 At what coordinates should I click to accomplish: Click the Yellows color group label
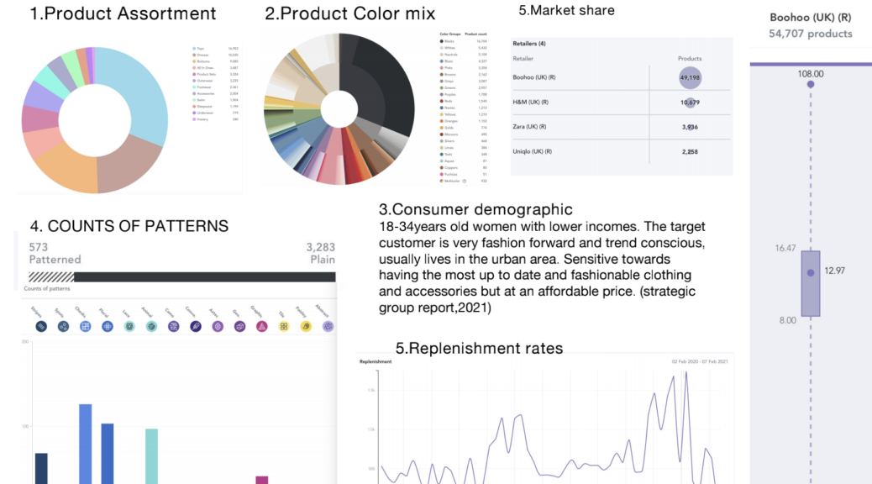(x=450, y=114)
